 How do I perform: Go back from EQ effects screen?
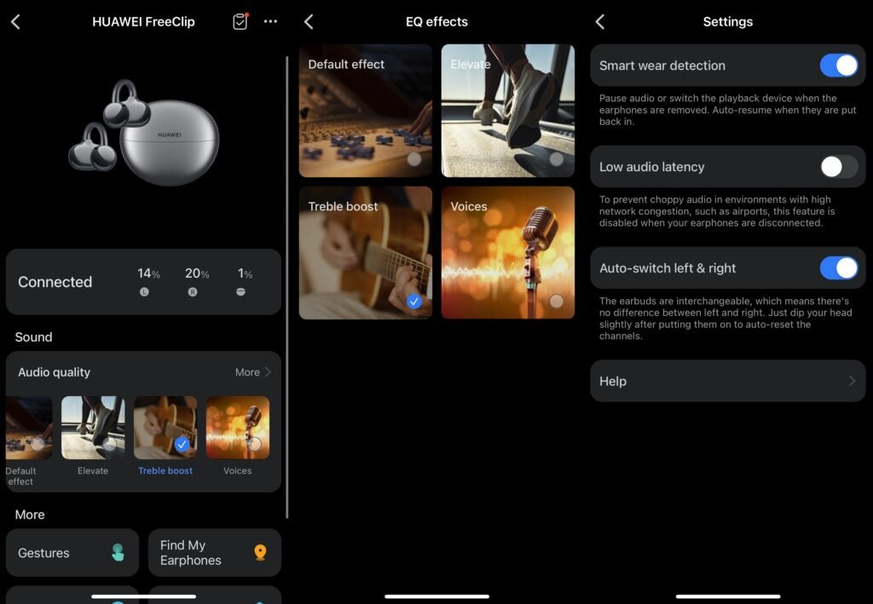(309, 21)
